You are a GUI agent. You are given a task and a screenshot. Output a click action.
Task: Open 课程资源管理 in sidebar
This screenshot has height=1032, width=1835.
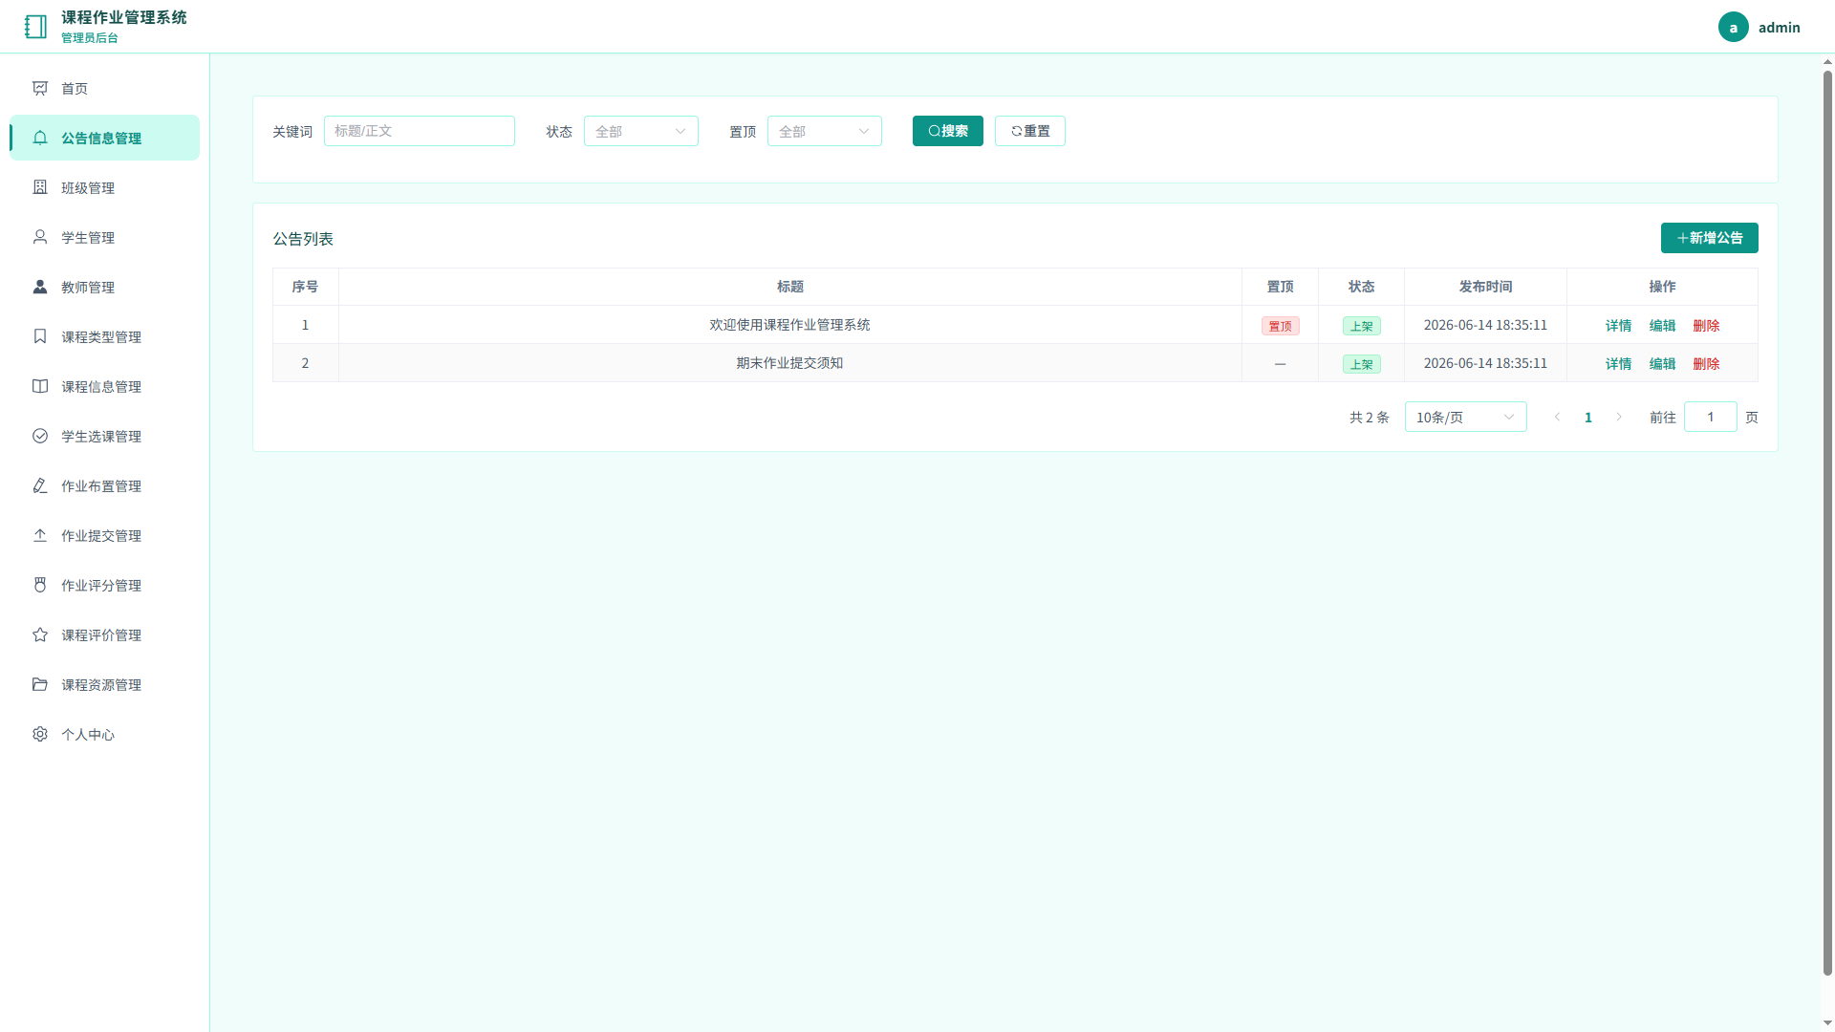tap(105, 684)
